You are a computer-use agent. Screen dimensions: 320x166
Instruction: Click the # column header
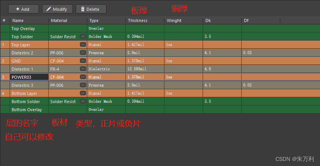(x=5, y=20)
